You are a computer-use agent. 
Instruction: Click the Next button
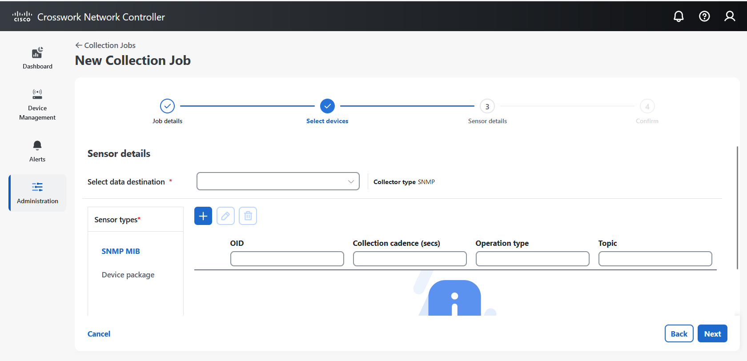click(x=712, y=334)
